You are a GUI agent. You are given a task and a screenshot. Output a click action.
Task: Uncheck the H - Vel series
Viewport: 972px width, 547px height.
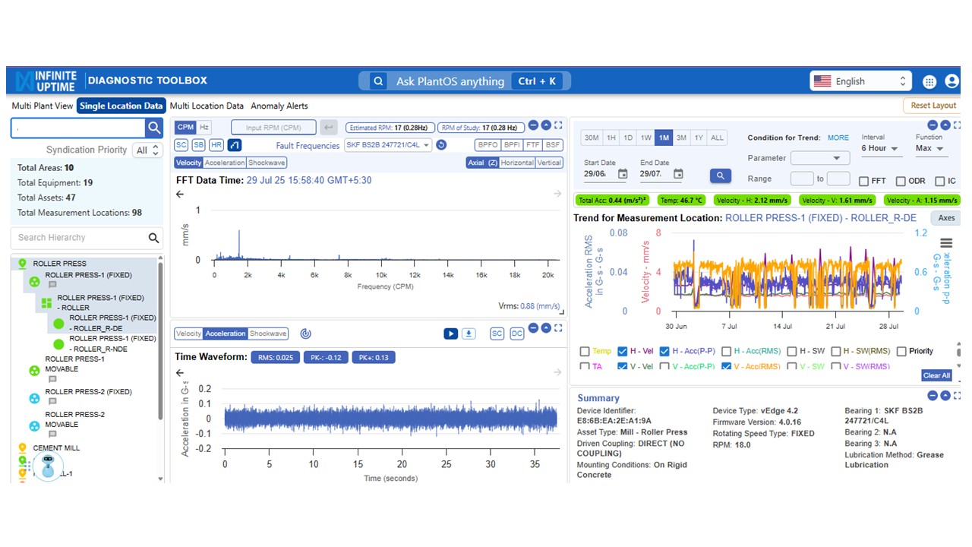tap(623, 351)
